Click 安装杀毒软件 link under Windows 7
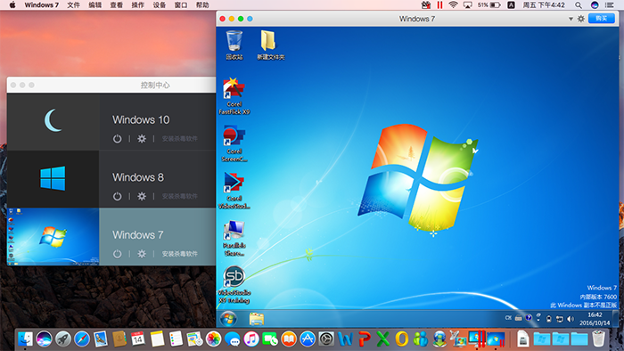The height and width of the screenshot is (351, 624). [179, 254]
